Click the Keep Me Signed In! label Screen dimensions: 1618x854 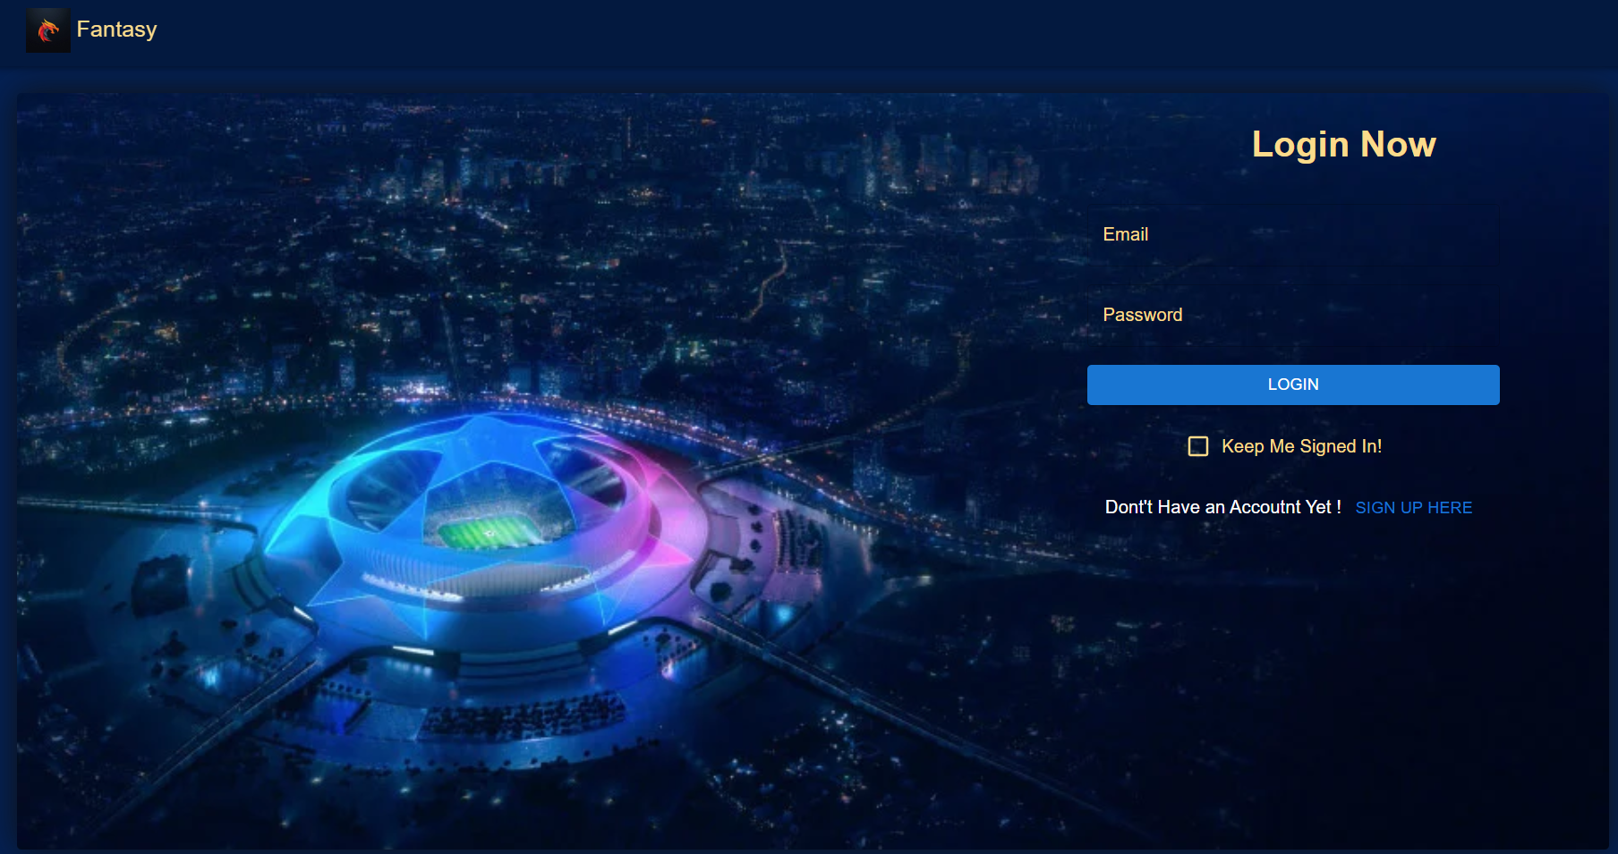pyautogui.click(x=1301, y=446)
